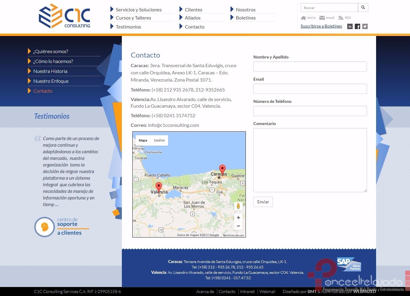Open the Nosotros menu item

(x=246, y=10)
